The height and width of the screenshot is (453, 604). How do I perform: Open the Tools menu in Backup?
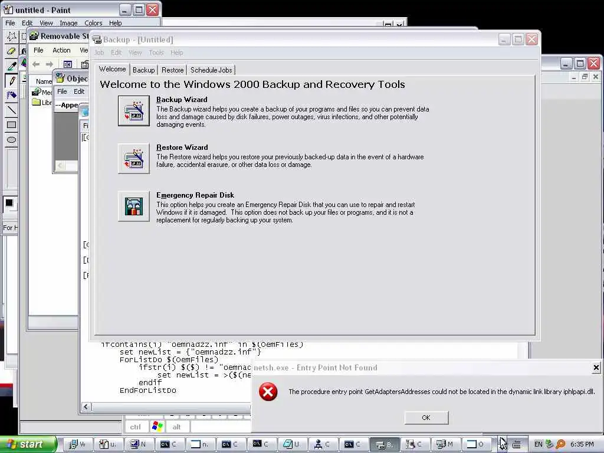[156, 52]
